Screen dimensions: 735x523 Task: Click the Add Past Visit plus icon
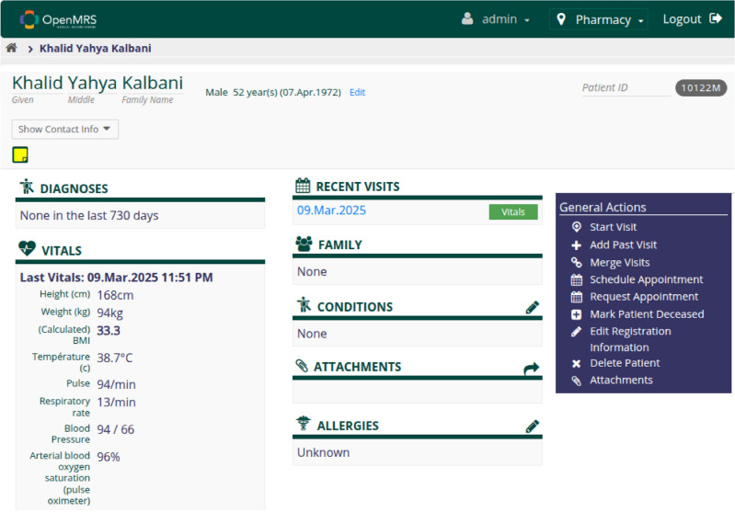(577, 244)
